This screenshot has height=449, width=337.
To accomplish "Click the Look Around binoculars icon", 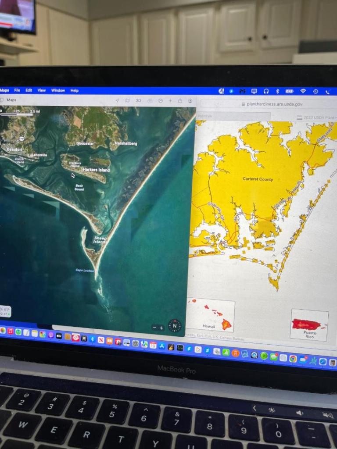I will tap(150, 101).
